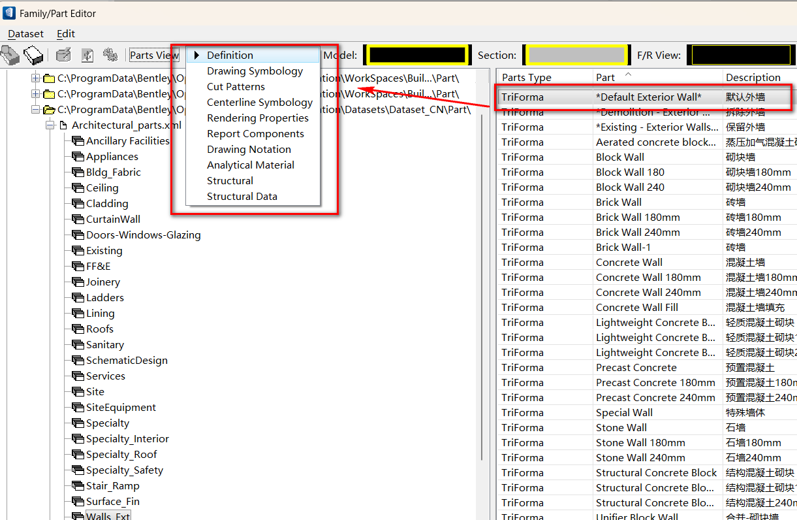Select the Specialty_Safety family
Screen dimensions: 797x520
[x=125, y=470]
